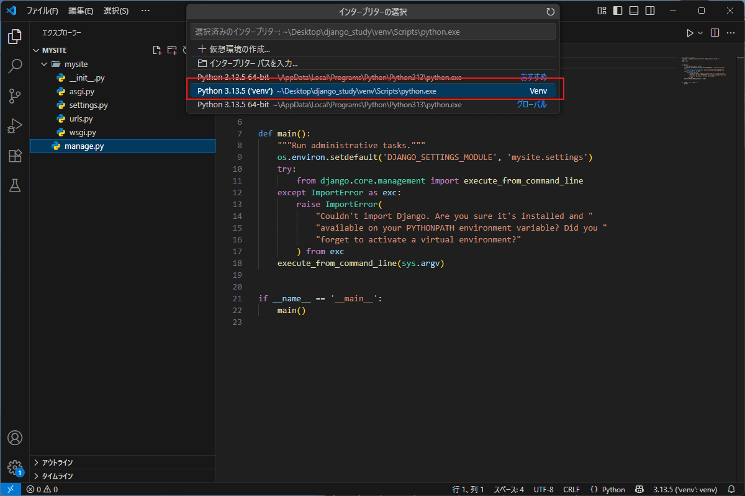Viewport: 745px width, 496px height.
Task: Run the Python file with play icon
Action: click(x=690, y=33)
